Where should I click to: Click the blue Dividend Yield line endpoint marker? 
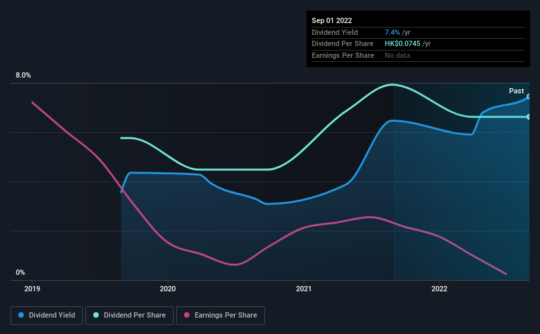(529, 97)
